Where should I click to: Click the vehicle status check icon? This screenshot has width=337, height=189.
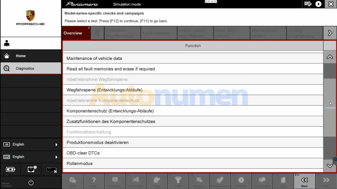pos(308,4)
